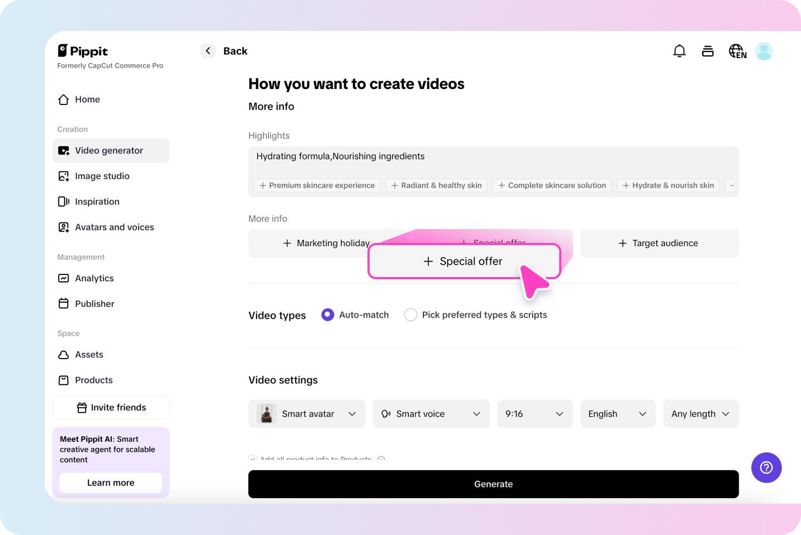Toggle Add all product info checkbox
801x535 pixels.
click(x=253, y=458)
